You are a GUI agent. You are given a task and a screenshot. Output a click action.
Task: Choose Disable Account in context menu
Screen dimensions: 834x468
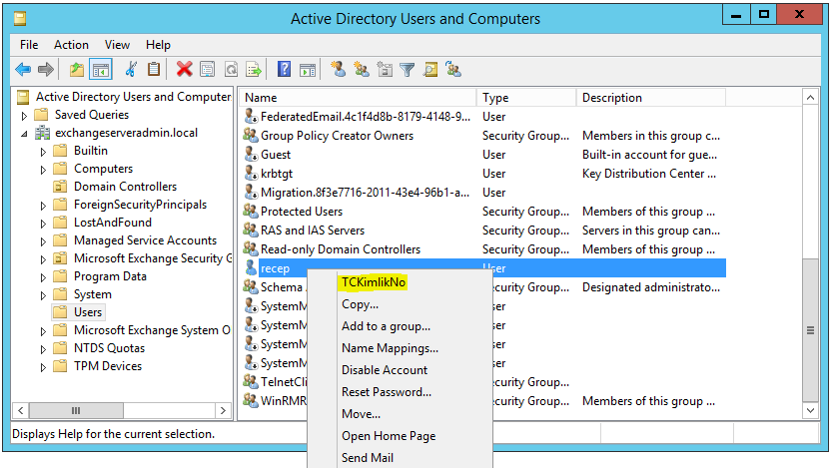pos(385,370)
